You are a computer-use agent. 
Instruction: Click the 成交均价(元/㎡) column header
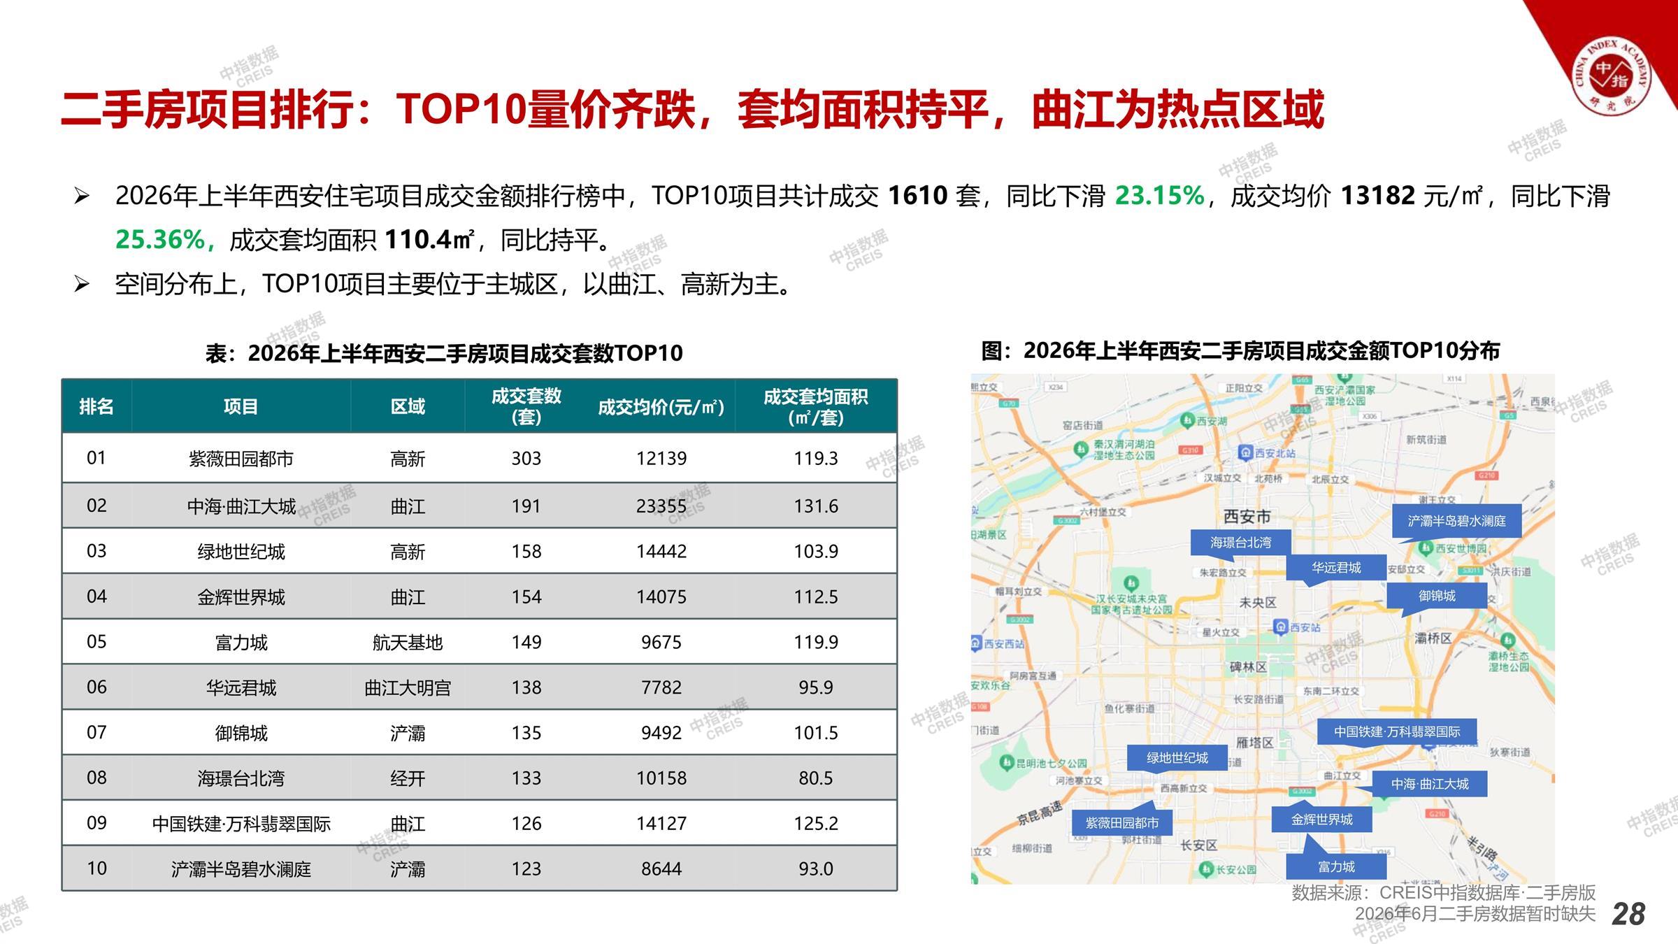point(661,406)
